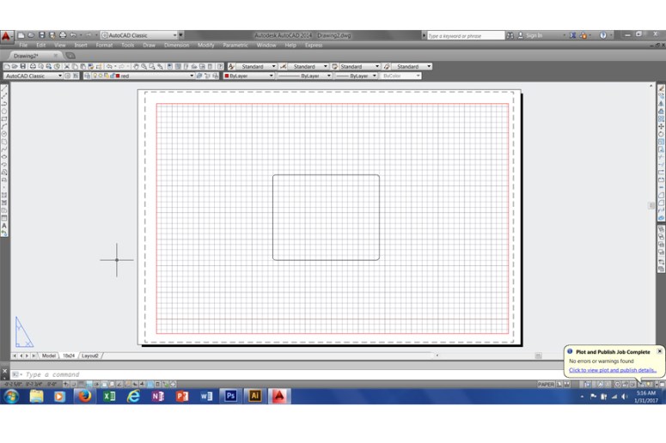
Task: Toggle Ortho Mode in the status bar
Action: point(89,384)
